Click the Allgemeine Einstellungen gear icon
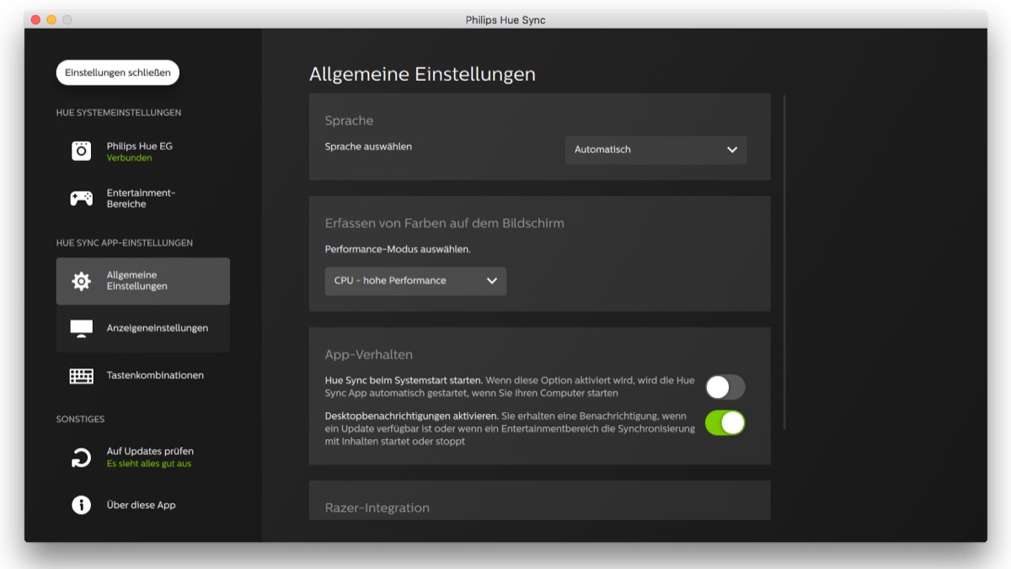Image resolution: width=1011 pixels, height=569 pixels. coord(81,282)
